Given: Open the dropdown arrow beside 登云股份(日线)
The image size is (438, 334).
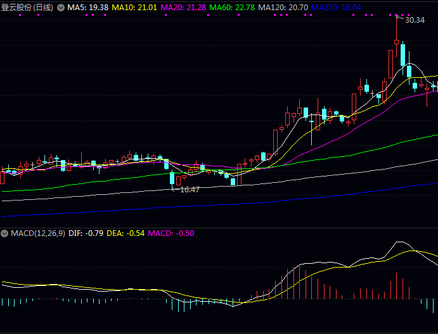Looking at the screenshot, I should tap(61, 8).
